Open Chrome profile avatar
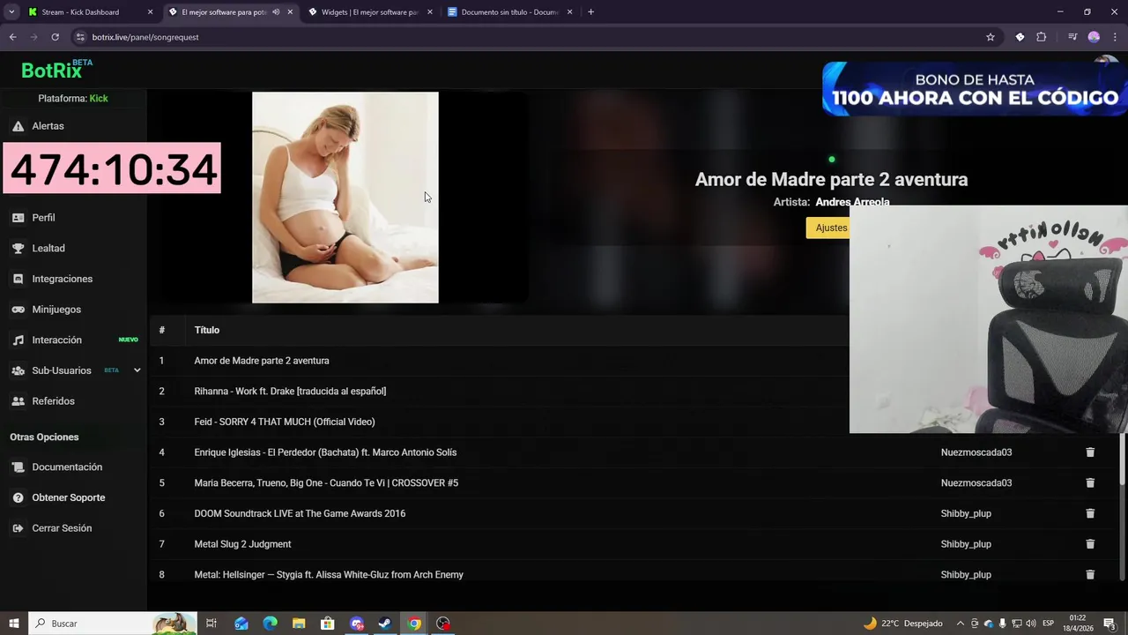Screen dimensions: 1128x635 click(x=1094, y=37)
